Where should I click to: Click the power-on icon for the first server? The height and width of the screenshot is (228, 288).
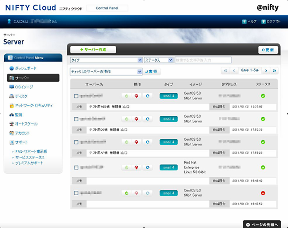126,96
